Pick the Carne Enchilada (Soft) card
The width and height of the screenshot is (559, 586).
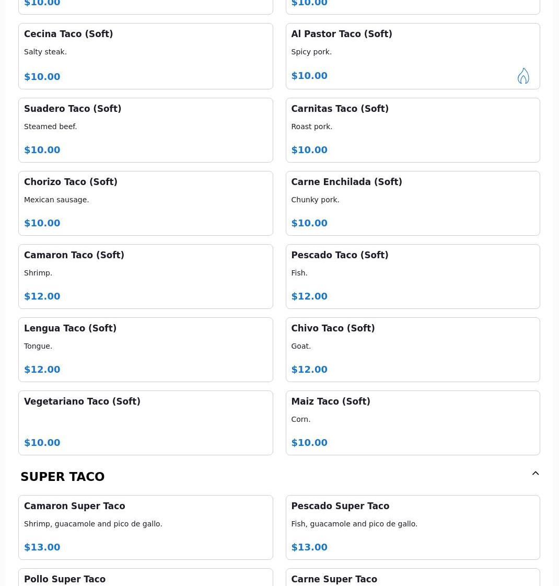click(x=413, y=203)
